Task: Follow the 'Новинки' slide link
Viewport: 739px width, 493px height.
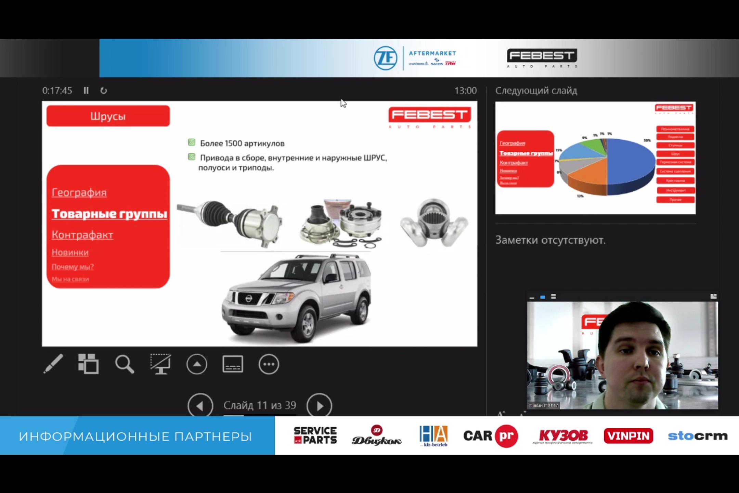Action: click(70, 252)
